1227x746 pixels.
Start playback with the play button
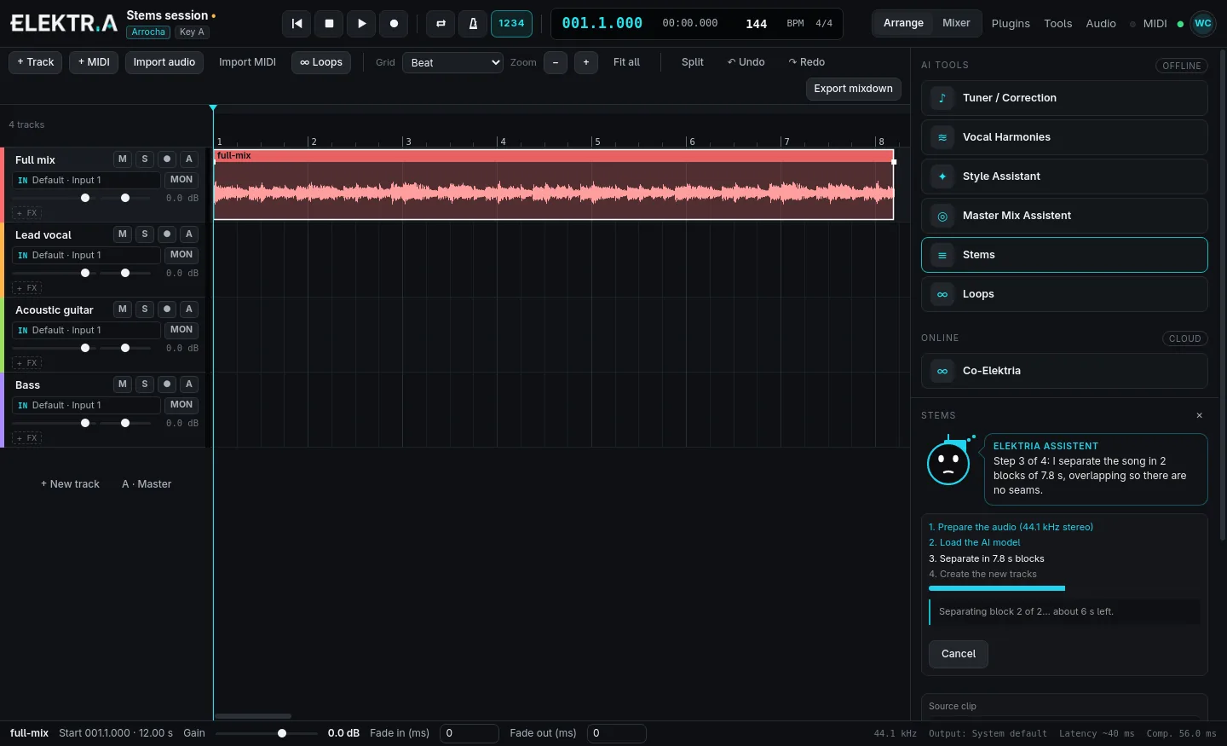click(x=361, y=24)
